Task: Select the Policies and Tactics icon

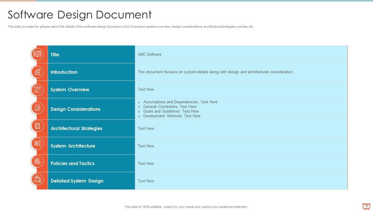Action: click(38, 161)
